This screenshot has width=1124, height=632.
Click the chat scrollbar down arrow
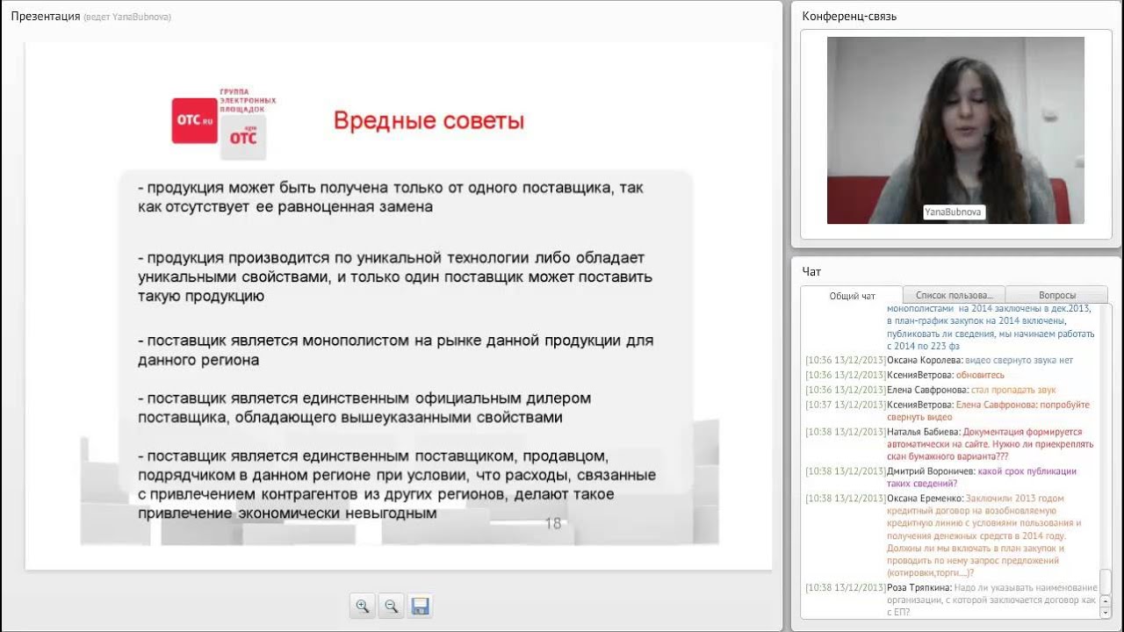tap(1106, 612)
